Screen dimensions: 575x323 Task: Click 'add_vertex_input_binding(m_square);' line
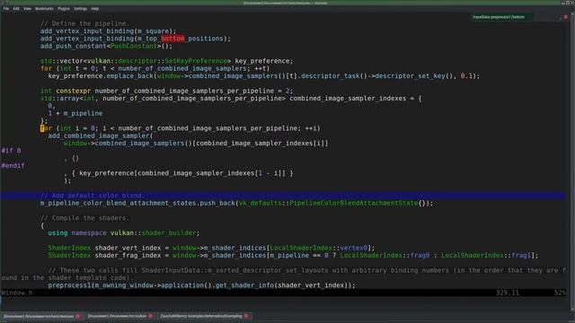coord(108,31)
